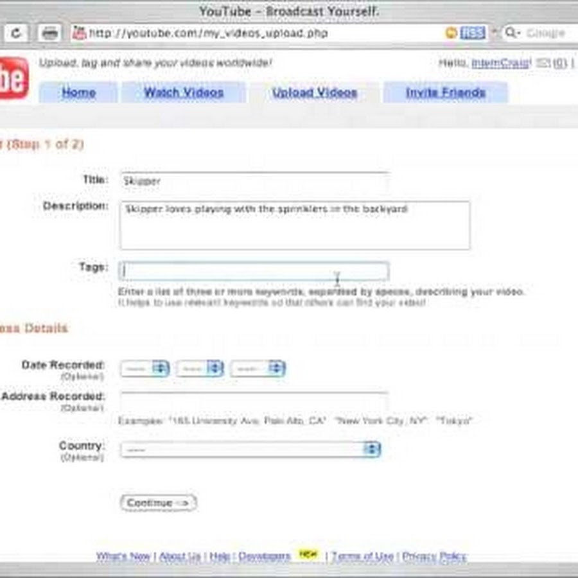The width and height of the screenshot is (578, 578).
Task: Focus the Tags input field
Action: click(254, 271)
